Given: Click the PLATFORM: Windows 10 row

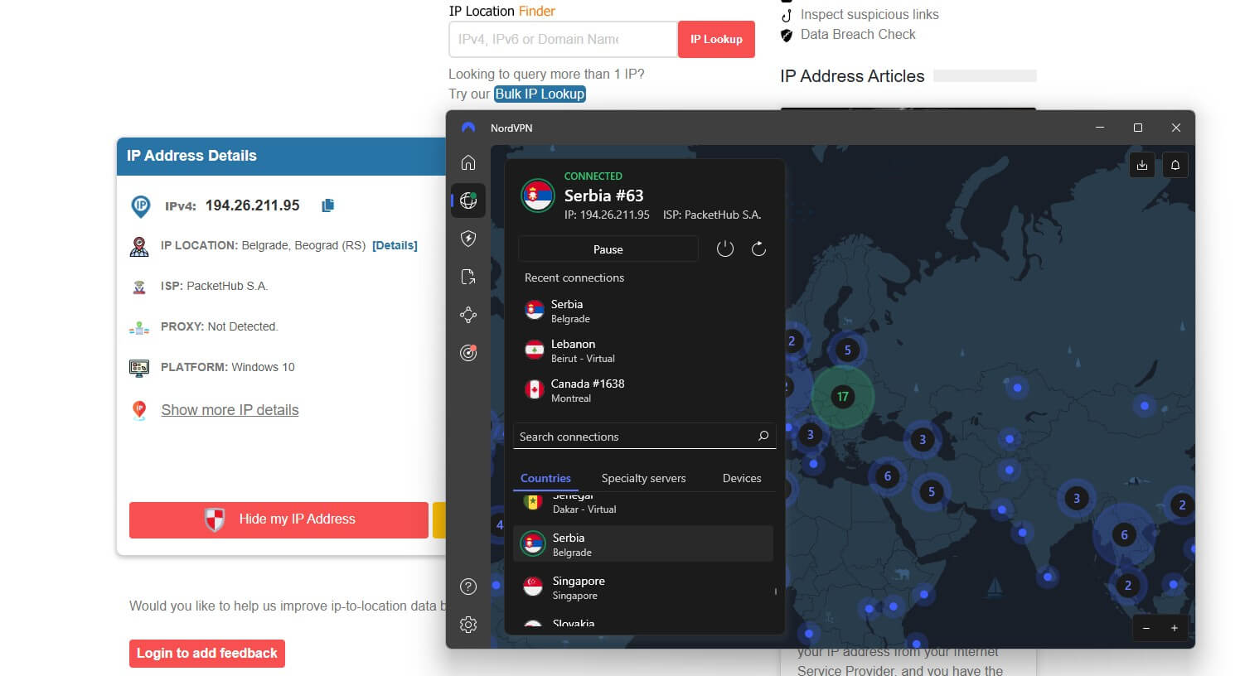Looking at the screenshot, I should pyautogui.click(x=227, y=367).
